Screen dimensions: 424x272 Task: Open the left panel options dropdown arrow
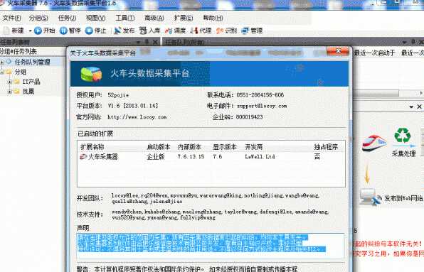[139, 42]
